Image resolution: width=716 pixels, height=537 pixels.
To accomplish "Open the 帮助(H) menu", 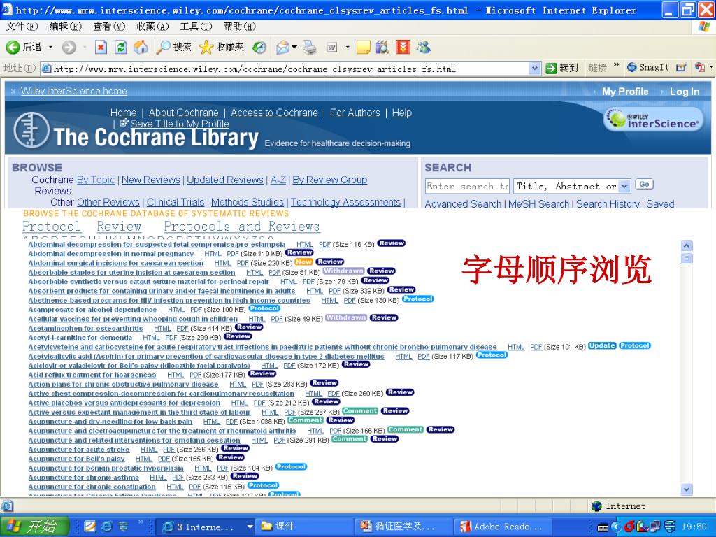I will [x=240, y=27].
